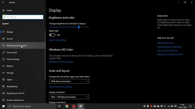Viewport: 195px width, 109px height.
Task: Select Projecting to this PC icon
Action: click(3, 93)
